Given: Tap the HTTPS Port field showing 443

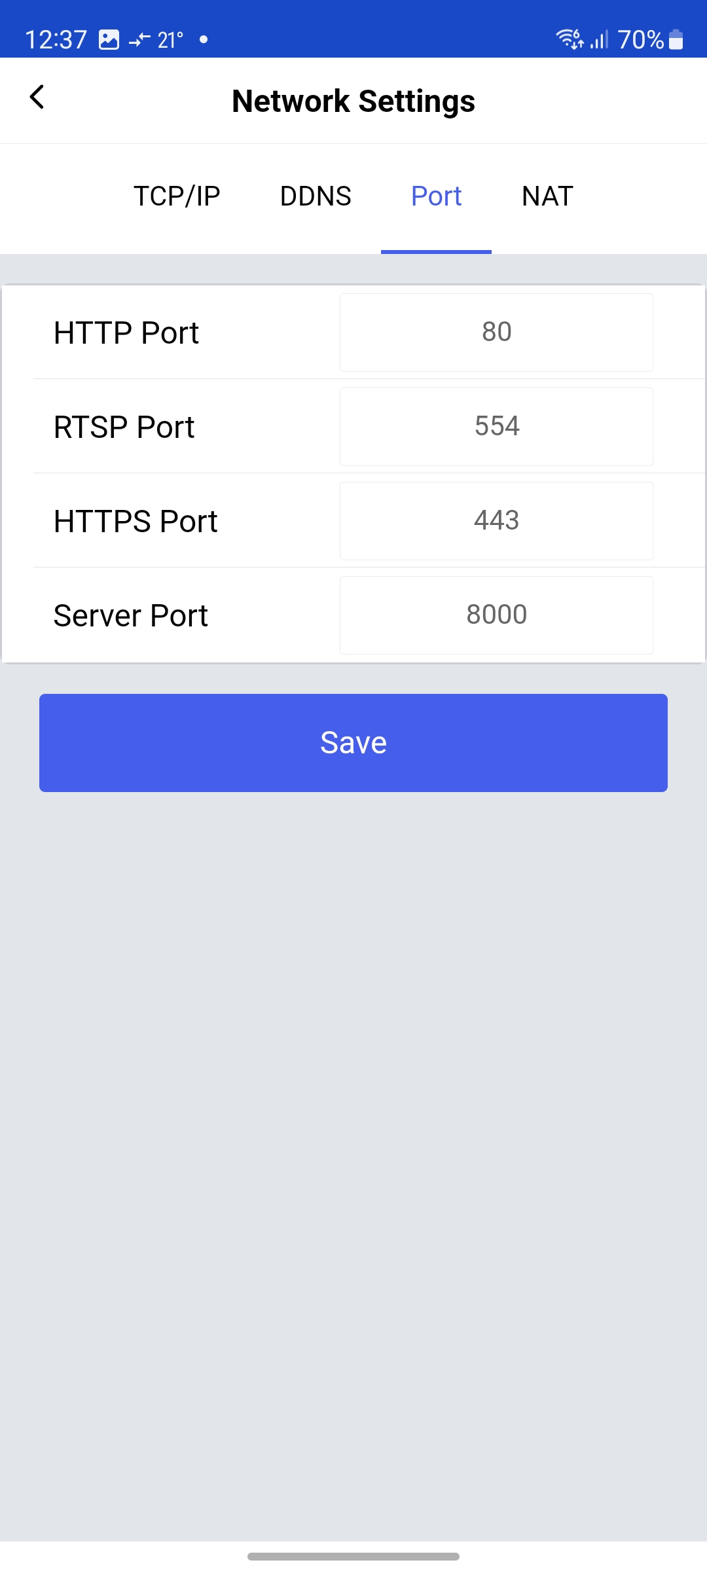Looking at the screenshot, I should point(496,521).
